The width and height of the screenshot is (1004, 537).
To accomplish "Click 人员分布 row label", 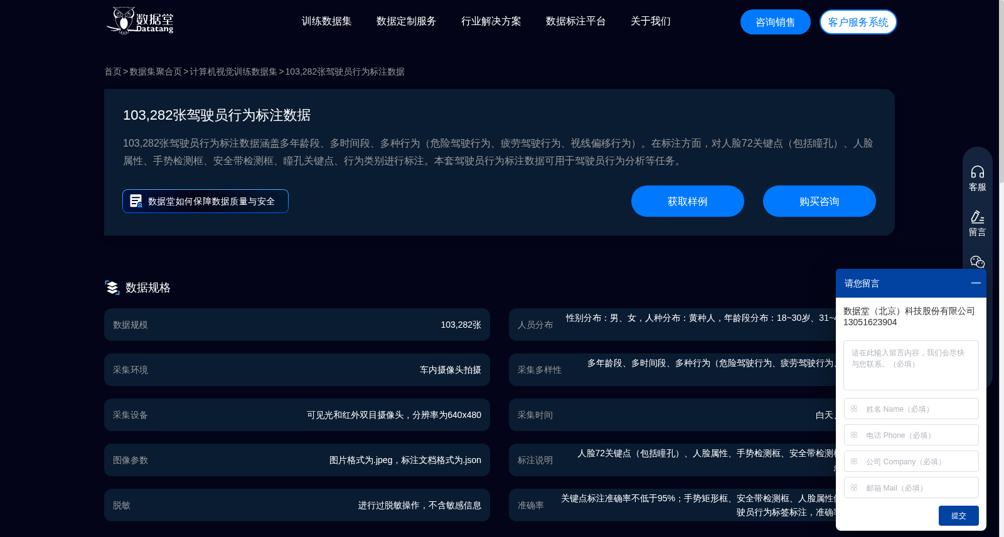I will click(x=535, y=325).
